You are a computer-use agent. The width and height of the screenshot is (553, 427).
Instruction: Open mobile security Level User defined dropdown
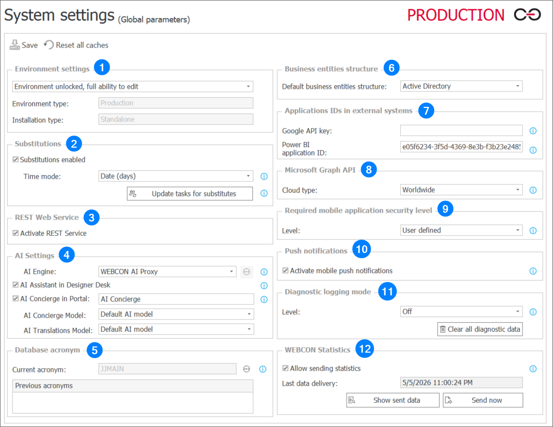461,230
